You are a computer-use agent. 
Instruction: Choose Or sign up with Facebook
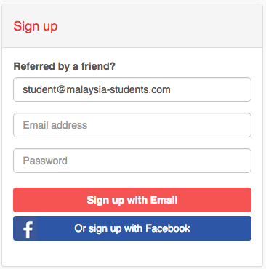(x=132, y=228)
